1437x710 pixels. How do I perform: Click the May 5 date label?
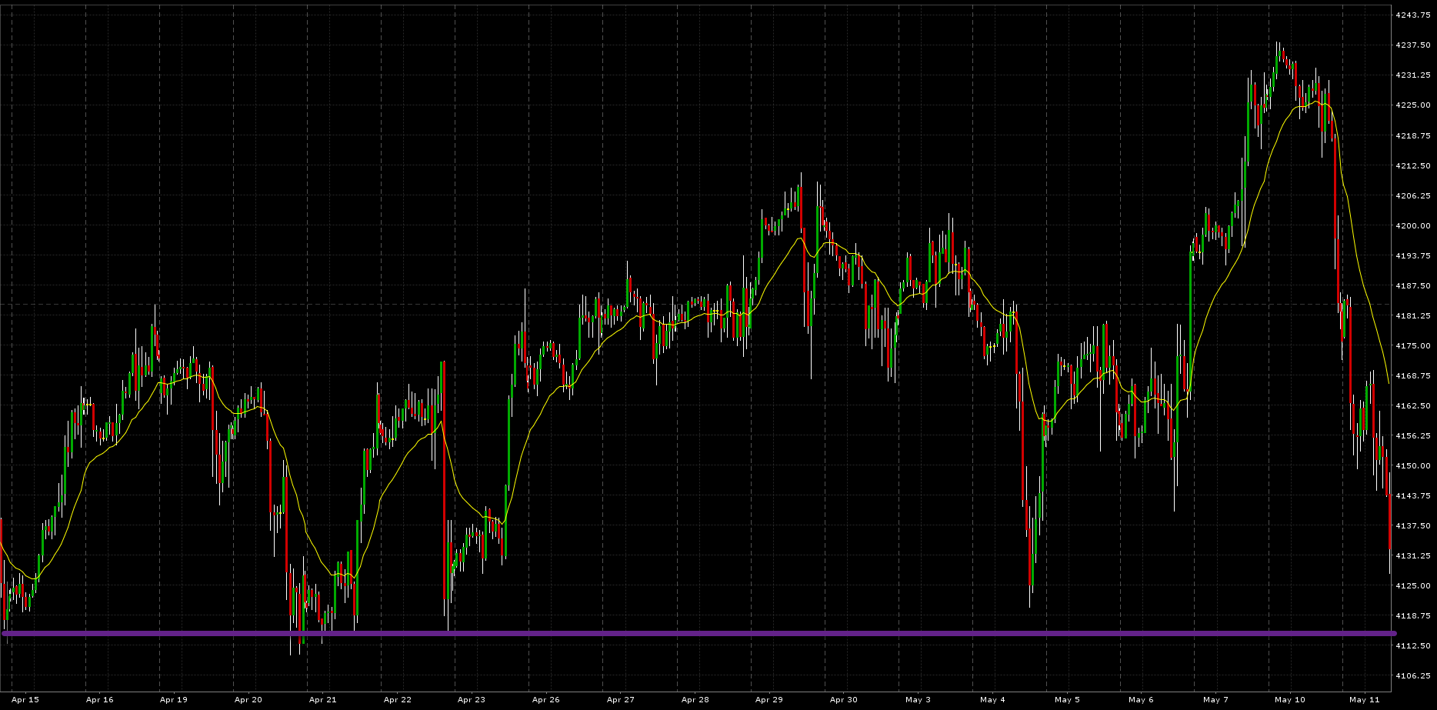pyautogui.click(x=1067, y=699)
